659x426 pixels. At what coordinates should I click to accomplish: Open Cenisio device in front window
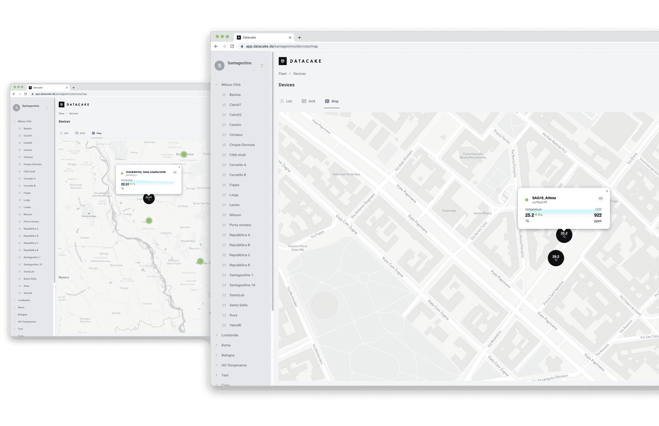(235, 125)
